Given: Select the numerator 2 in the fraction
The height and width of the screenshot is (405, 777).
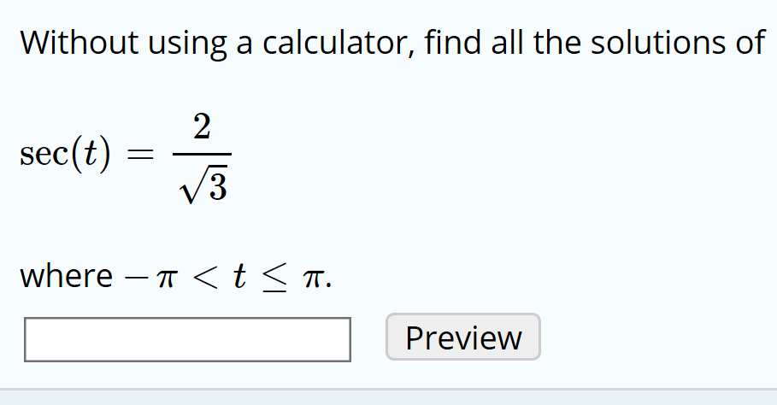Looking at the screenshot, I should click(x=203, y=126).
